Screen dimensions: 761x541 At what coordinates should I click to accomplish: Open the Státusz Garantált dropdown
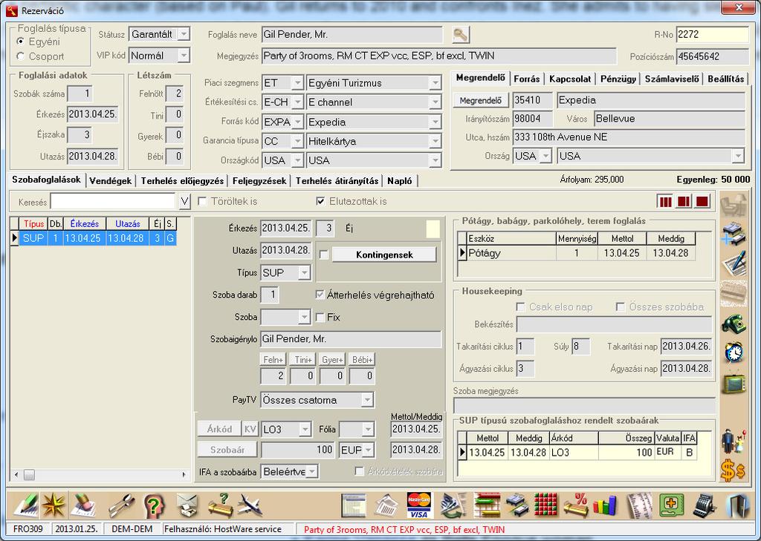click(x=184, y=34)
